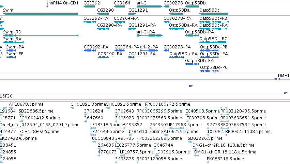Screen dimensions: 290x164
Task: Click the DME1 label text
Action: coord(284,75)
